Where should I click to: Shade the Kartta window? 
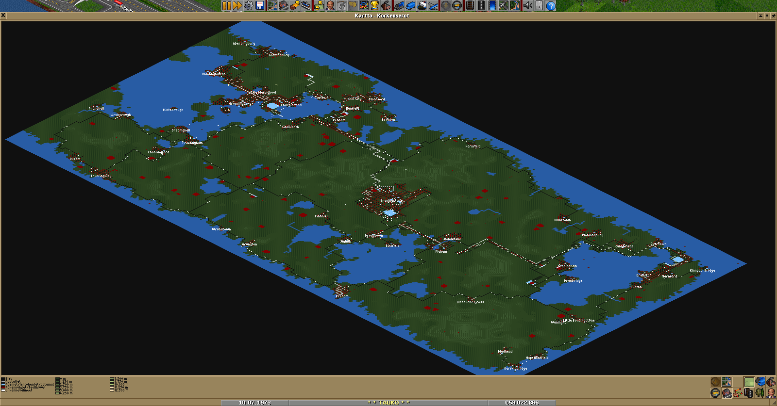(760, 16)
